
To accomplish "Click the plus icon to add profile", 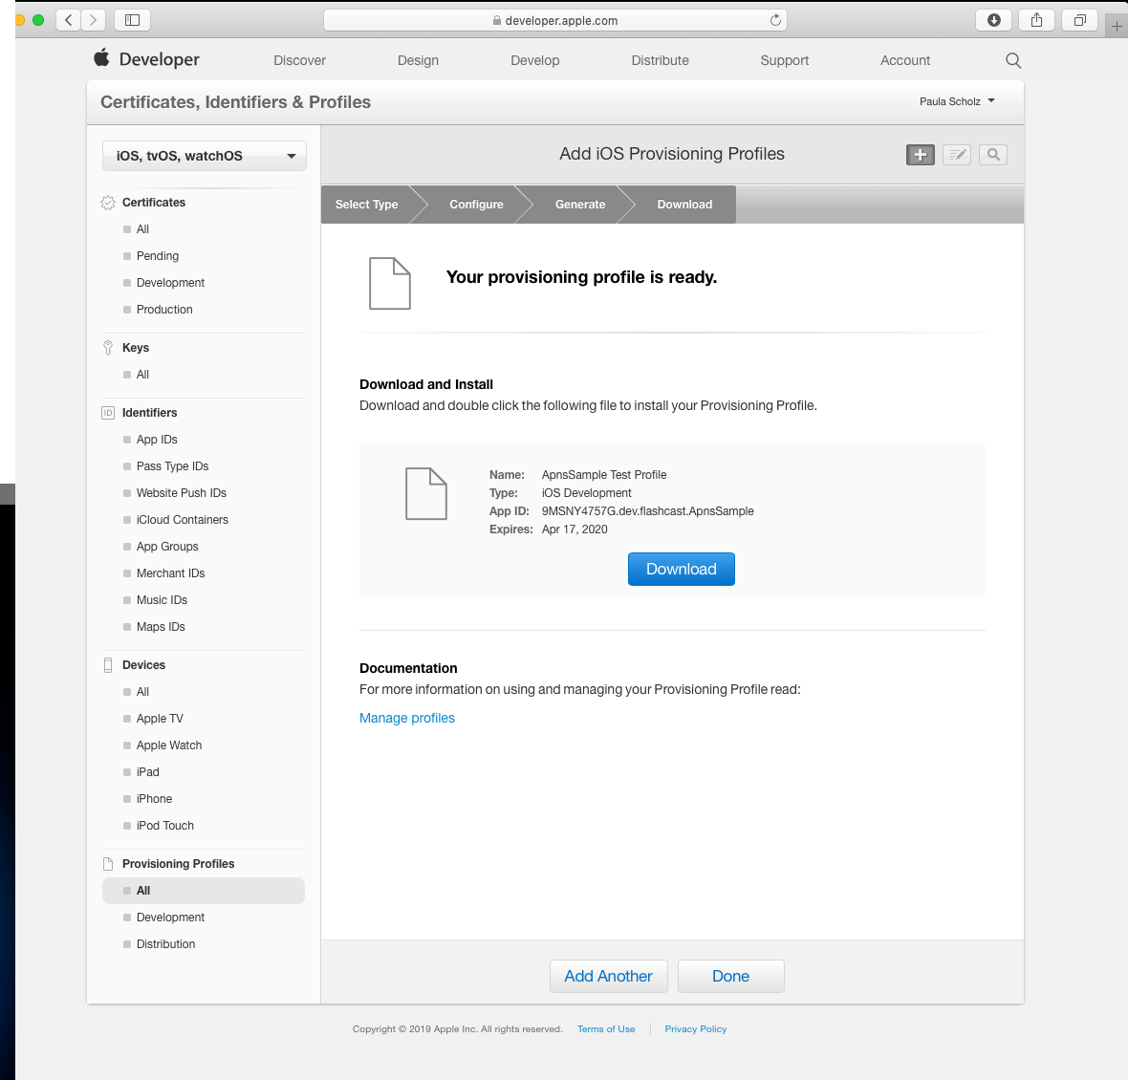I will pyautogui.click(x=920, y=155).
